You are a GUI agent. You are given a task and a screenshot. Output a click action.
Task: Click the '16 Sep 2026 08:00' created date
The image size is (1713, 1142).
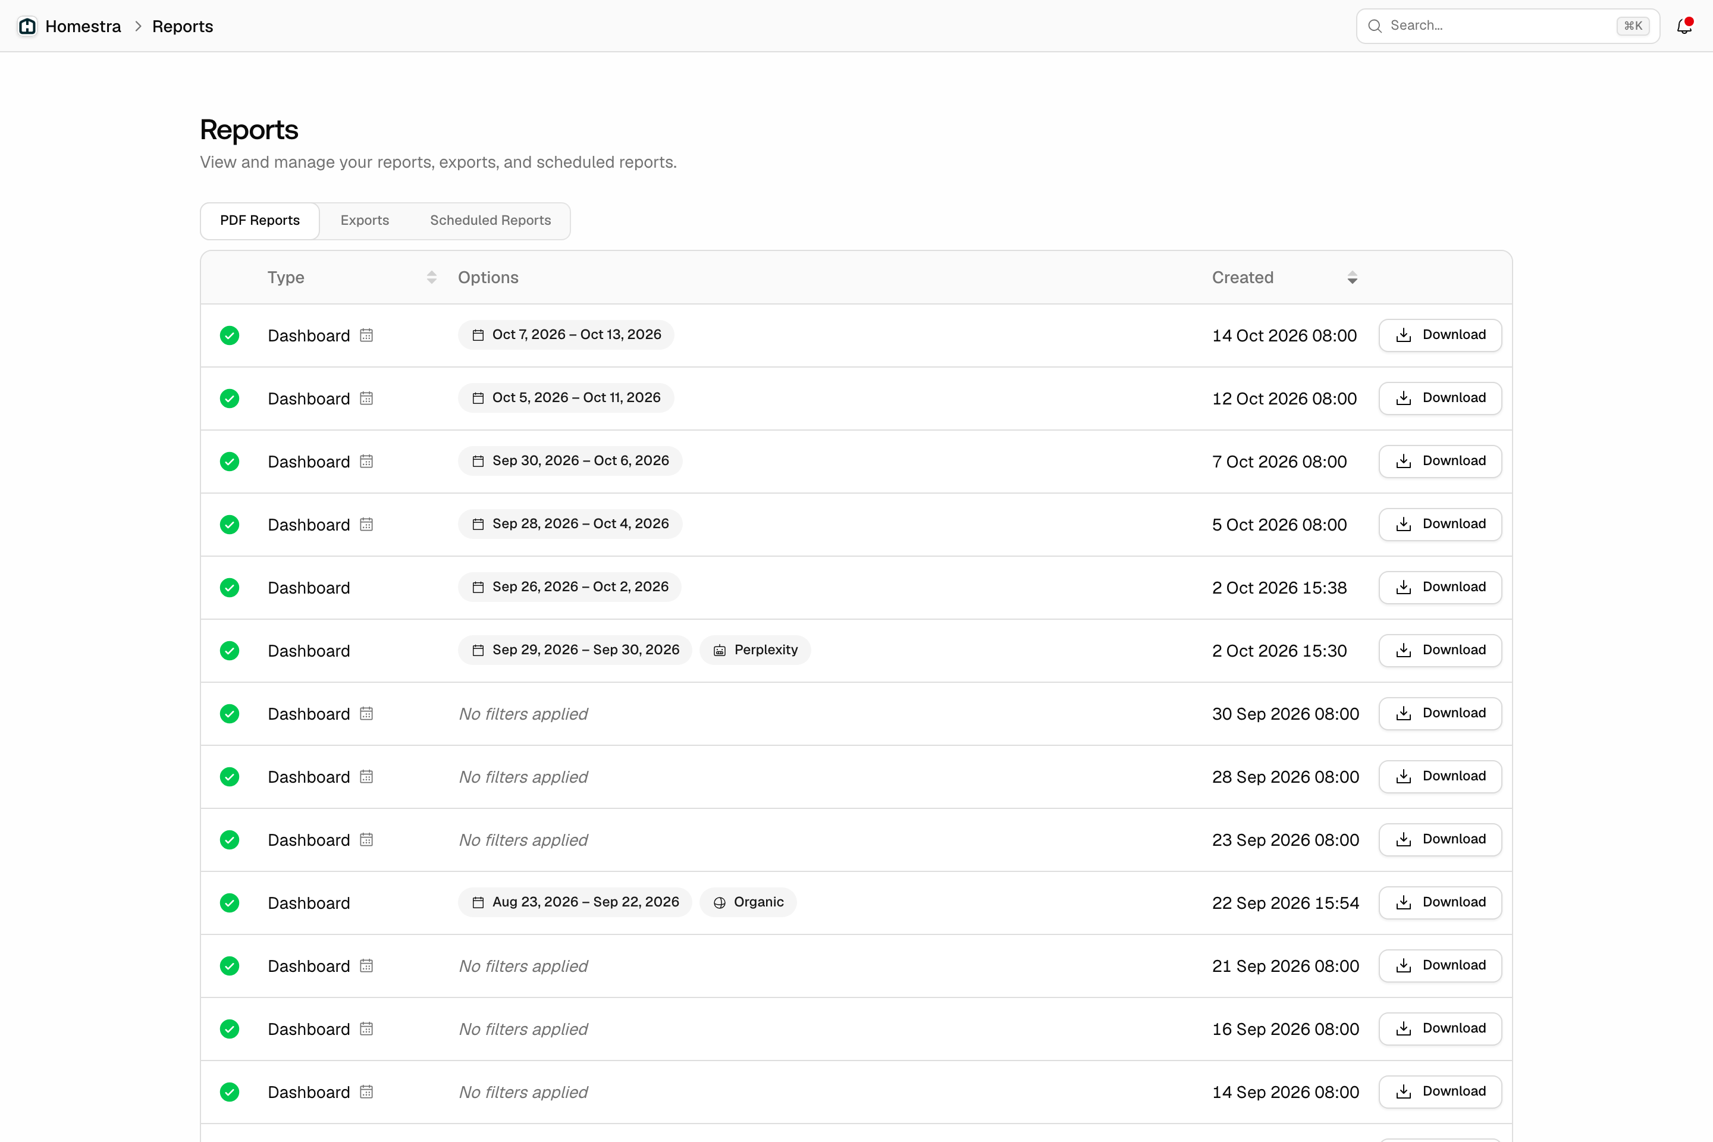point(1285,1029)
